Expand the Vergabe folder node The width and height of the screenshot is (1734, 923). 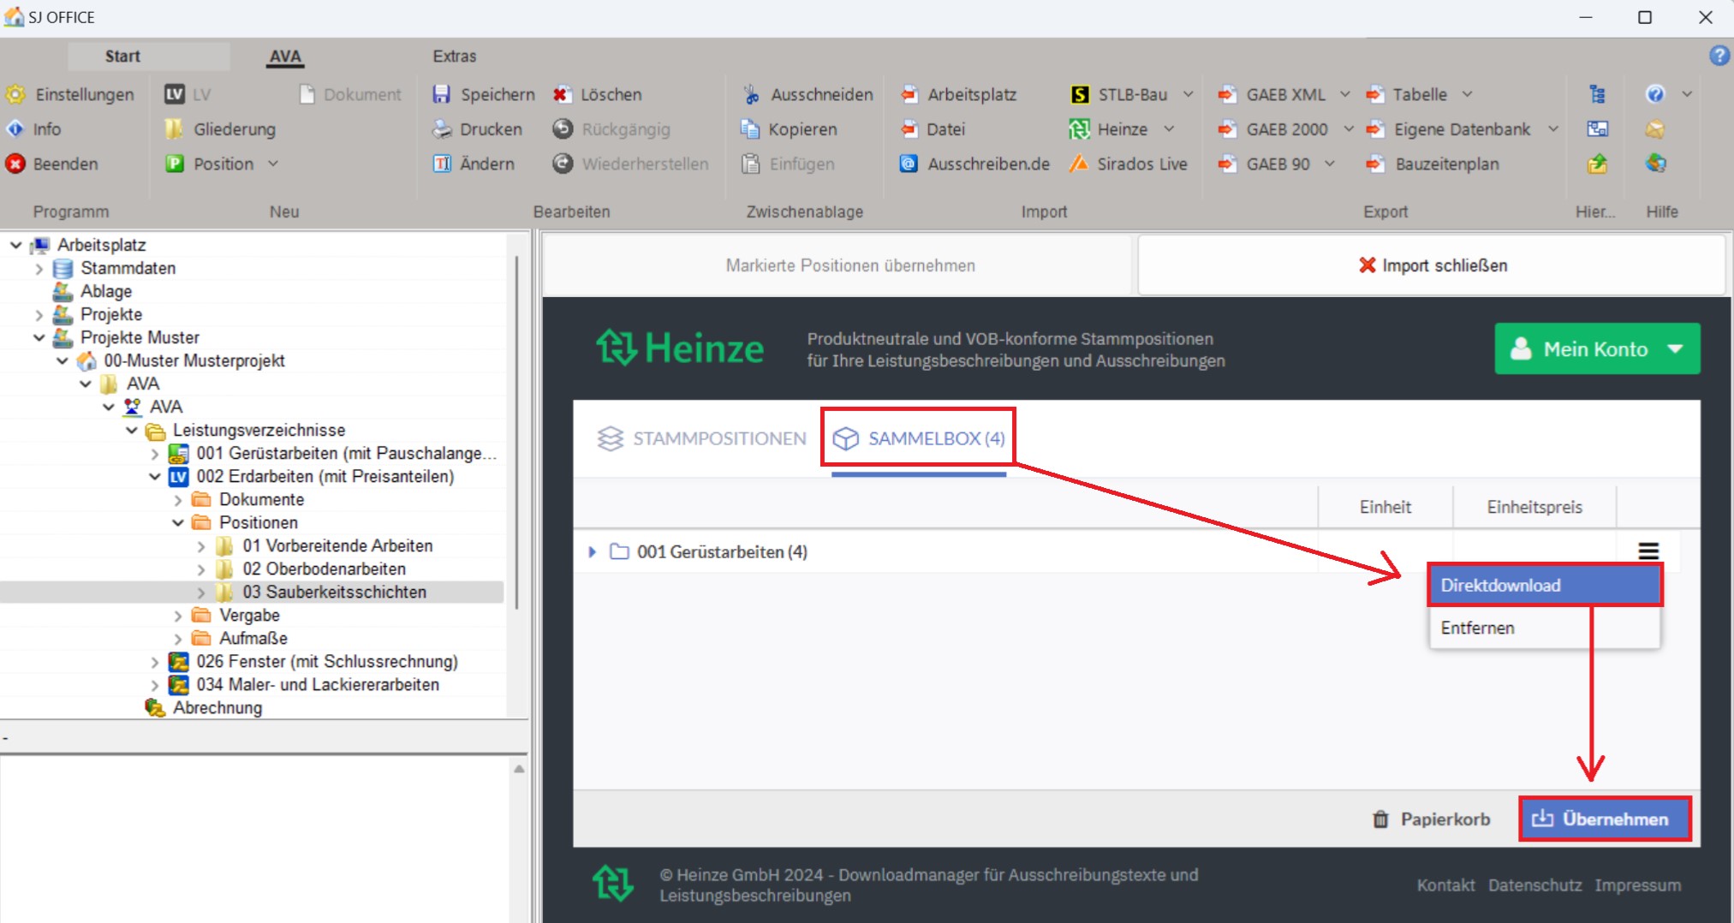tap(178, 616)
